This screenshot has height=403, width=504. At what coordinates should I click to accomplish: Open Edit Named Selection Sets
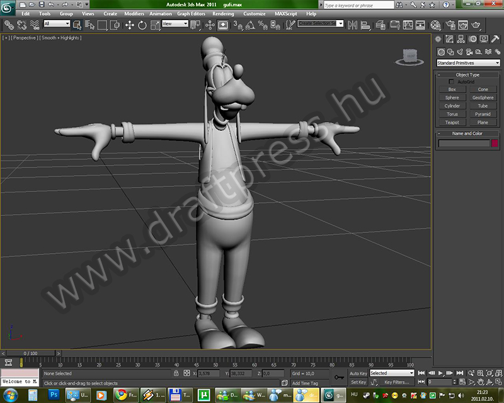(x=290, y=25)
